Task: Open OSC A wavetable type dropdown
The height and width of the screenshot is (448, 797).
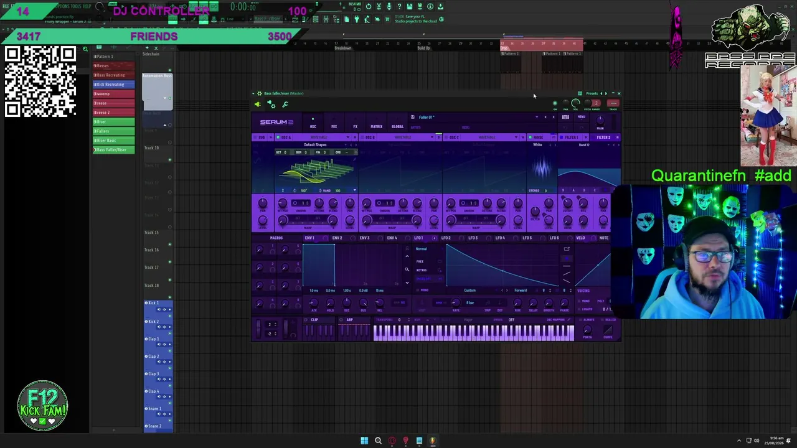Action: 347,138
